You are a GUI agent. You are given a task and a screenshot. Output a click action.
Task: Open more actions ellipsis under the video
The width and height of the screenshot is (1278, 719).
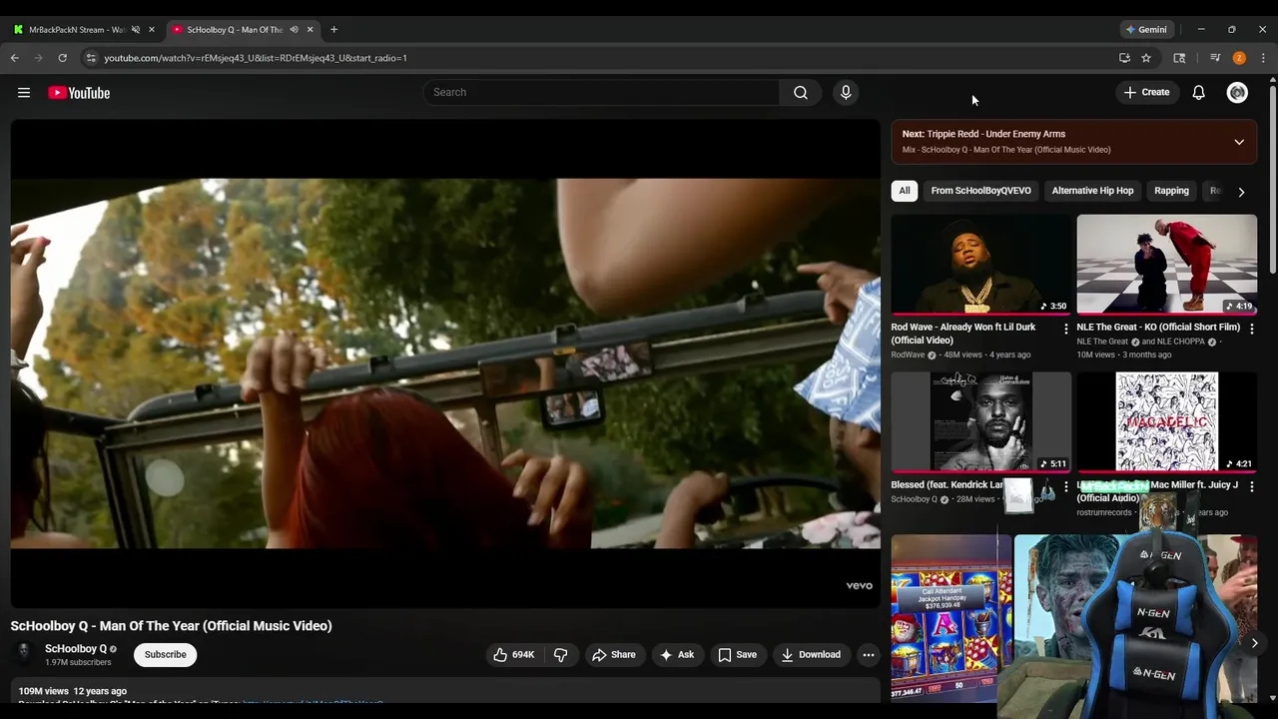869,655
